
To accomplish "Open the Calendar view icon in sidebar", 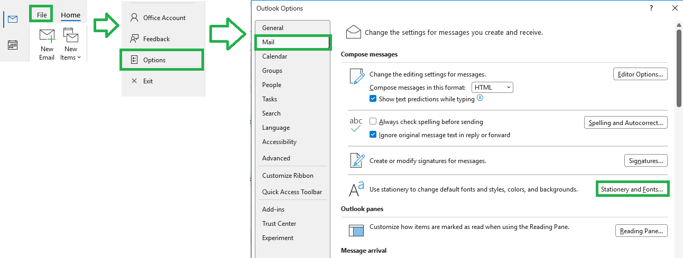I will 13,45.
